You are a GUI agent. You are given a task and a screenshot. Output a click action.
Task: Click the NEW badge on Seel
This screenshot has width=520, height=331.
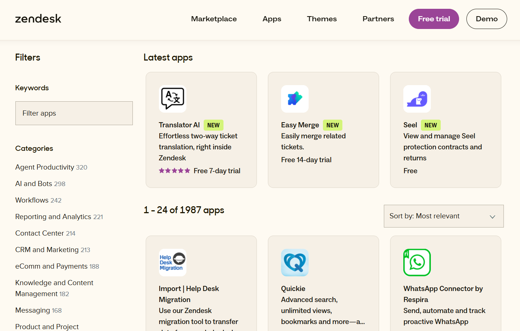click(430, 125)
